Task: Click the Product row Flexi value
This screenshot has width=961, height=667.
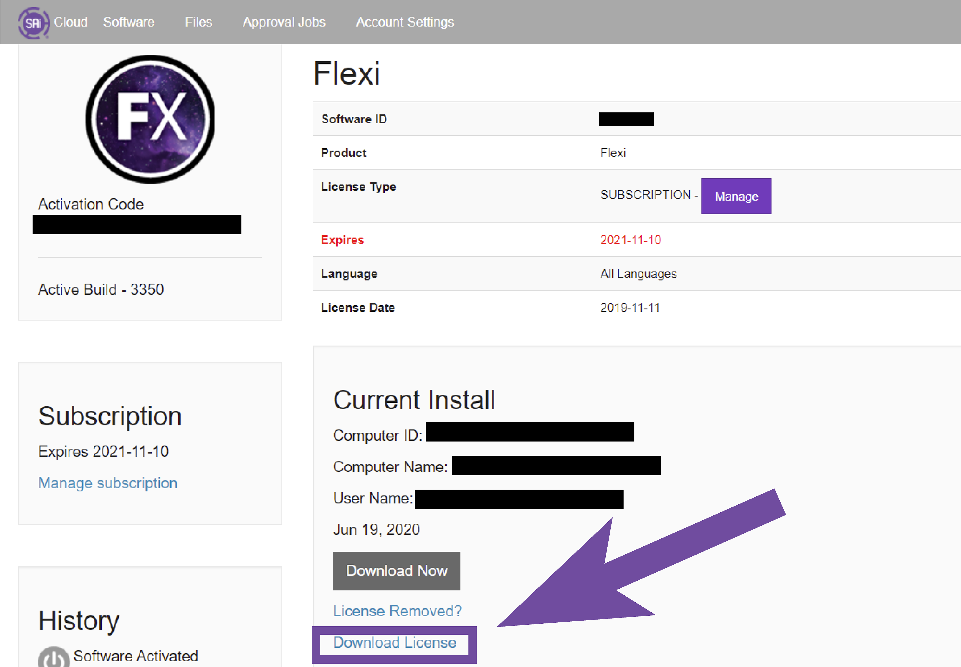Action: [x=613, y=153]
